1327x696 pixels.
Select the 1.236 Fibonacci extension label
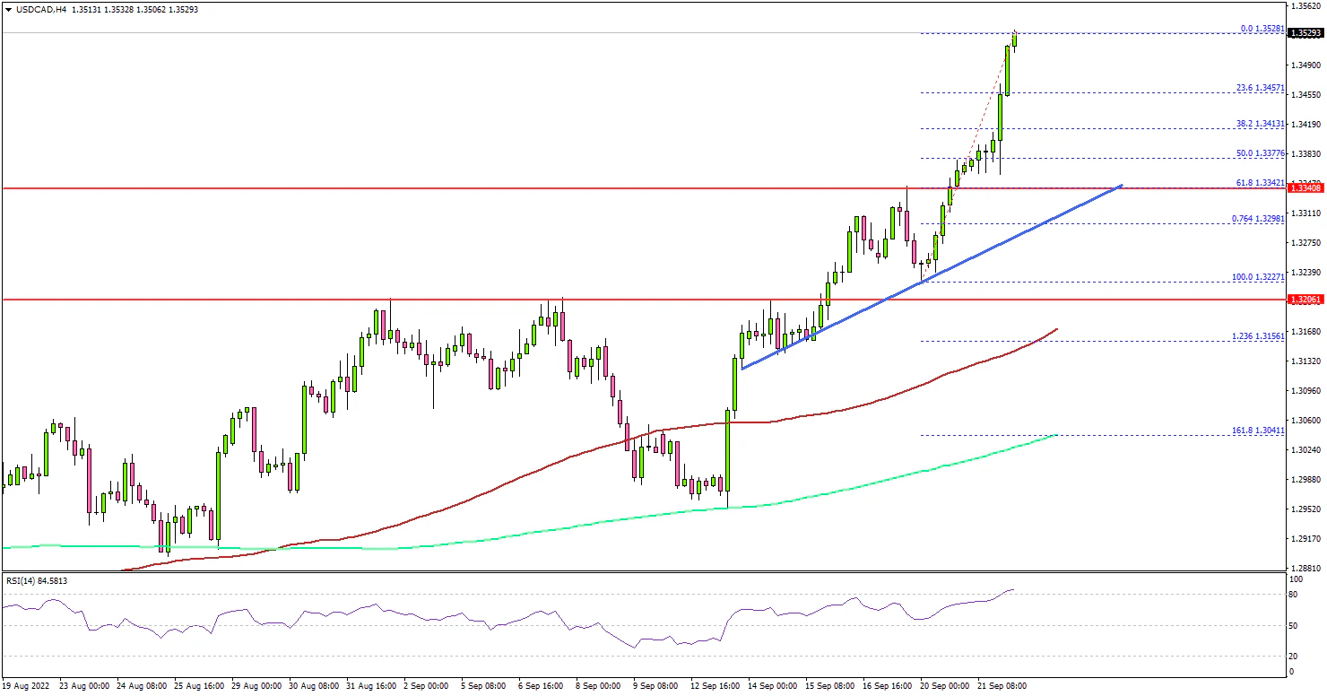(1260, 335)
